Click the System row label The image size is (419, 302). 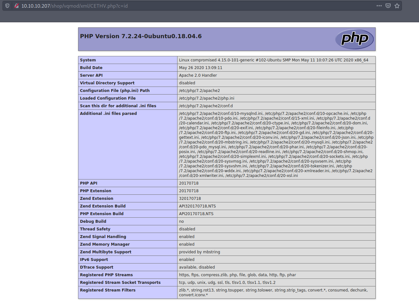coord(88,60)
